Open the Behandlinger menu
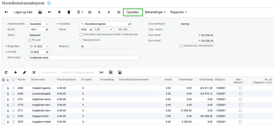Screen dimensions: 274x125 155,12
